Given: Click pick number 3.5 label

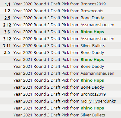Looking at the screenshot, I should 7,52.
